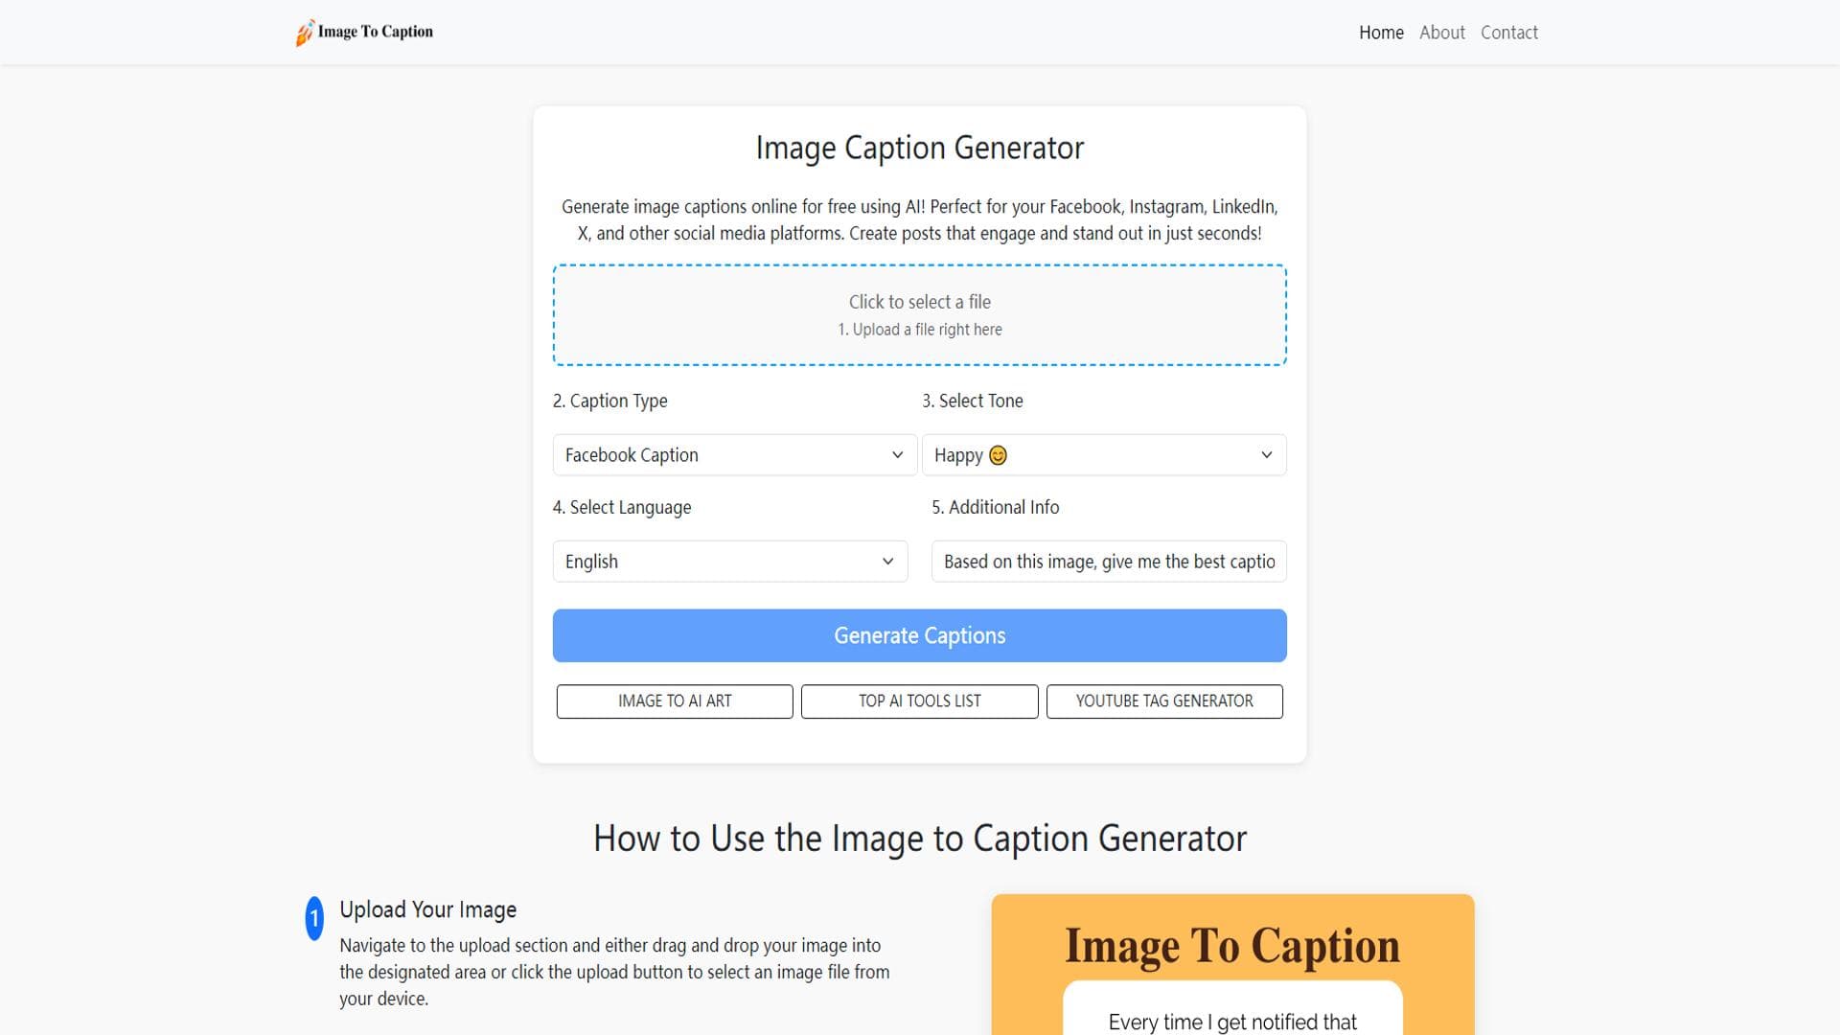Open the Caption Type dropdown

[x=734, y=455]
